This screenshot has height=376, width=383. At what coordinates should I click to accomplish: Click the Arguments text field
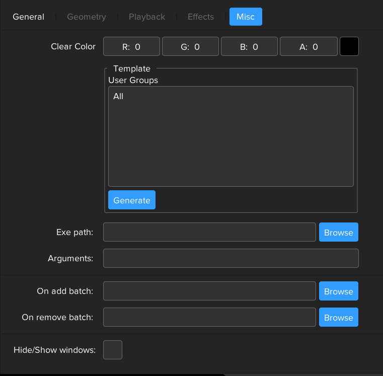(x=231, y=258)
